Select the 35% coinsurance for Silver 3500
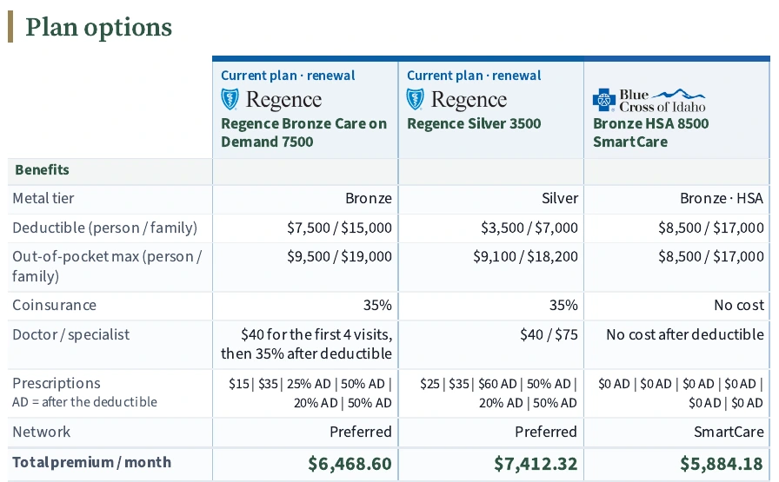This screenshot has width=779, height=482. [x=563, y=306]
